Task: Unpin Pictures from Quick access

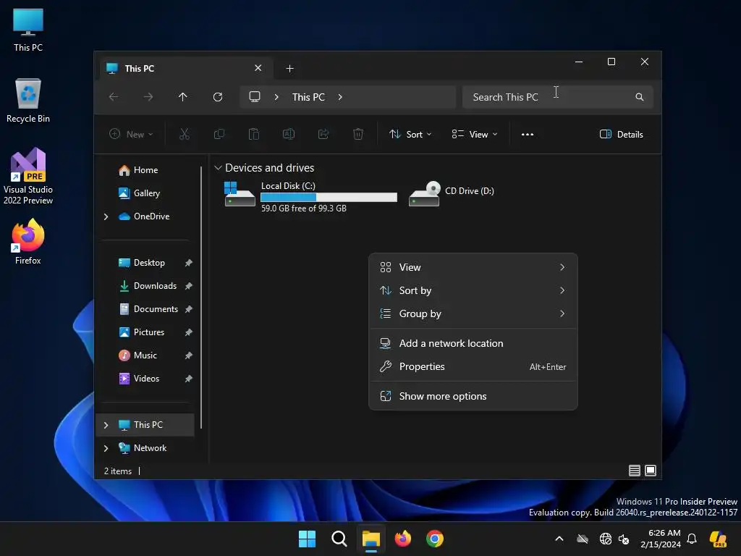Action: point(189,332)
